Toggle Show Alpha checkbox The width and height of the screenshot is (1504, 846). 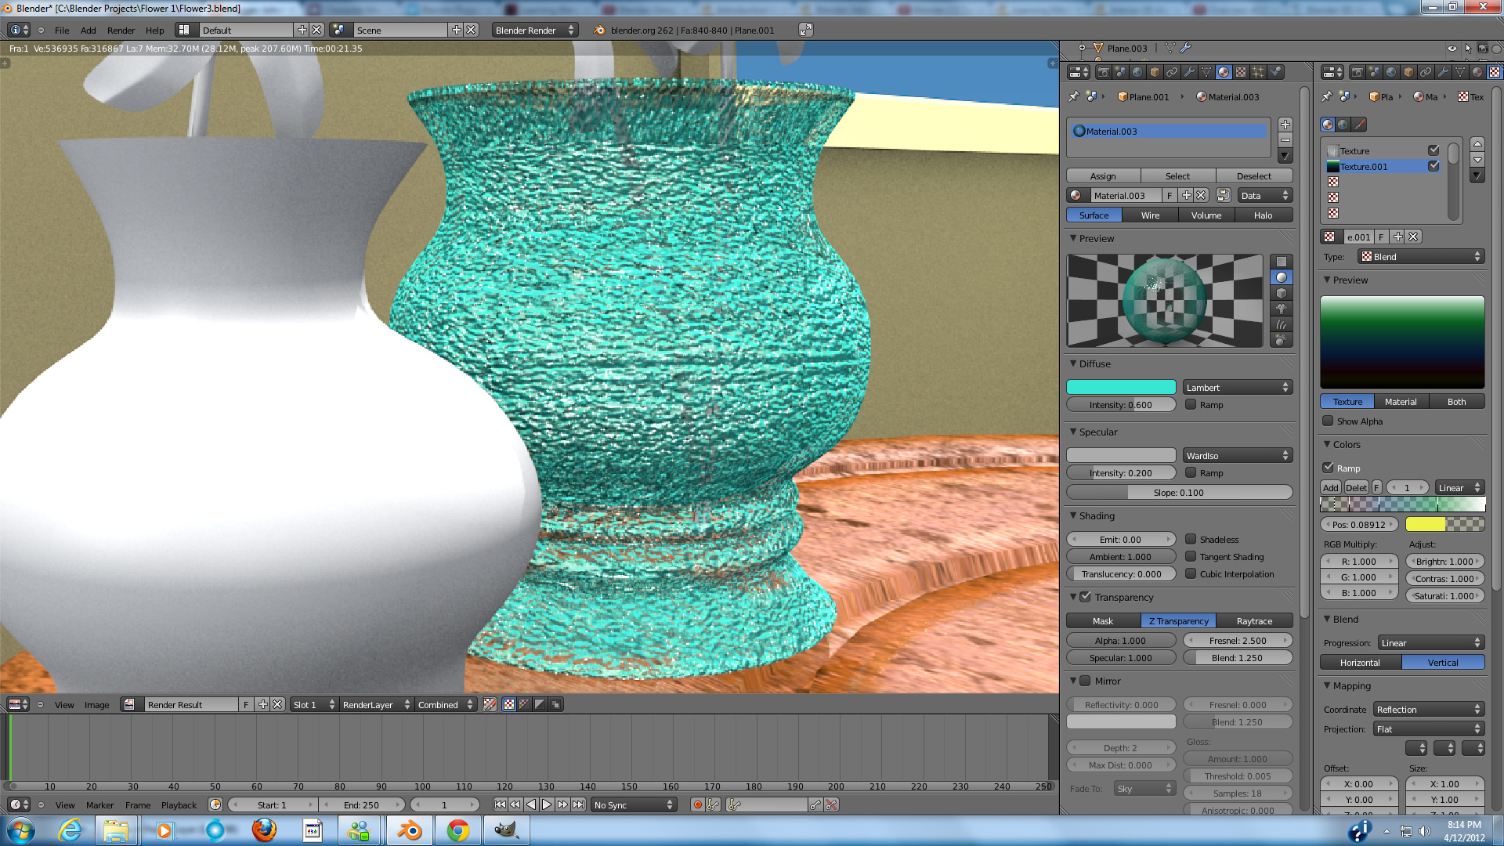tap(1328, 421)
